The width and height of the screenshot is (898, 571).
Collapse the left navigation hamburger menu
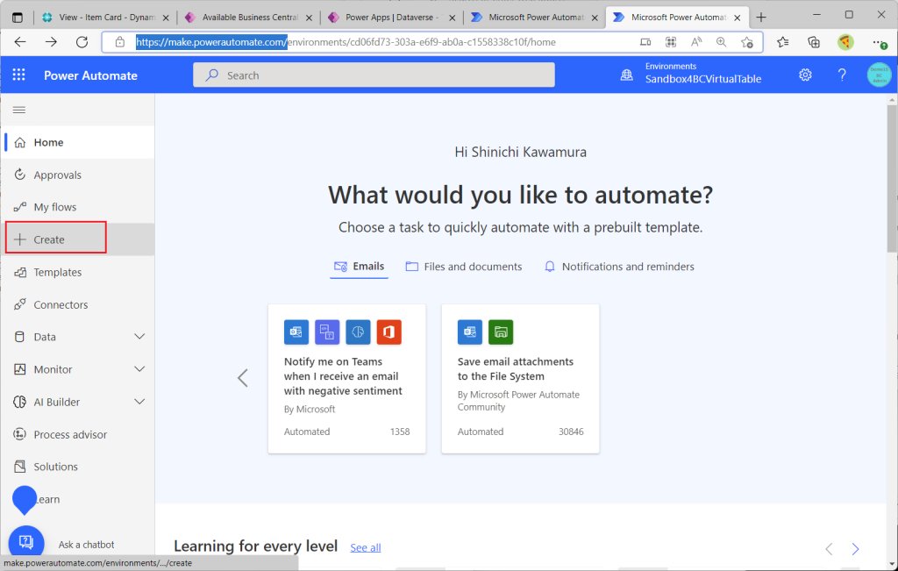pos(19,110)
